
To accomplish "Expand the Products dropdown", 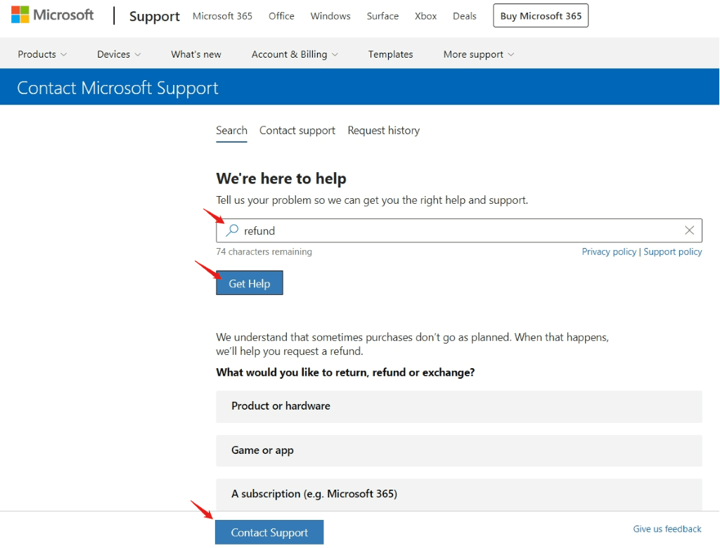I will pos(42,54).
